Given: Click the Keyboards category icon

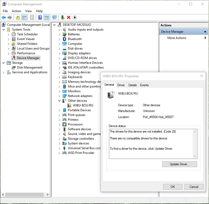Looking at the screenshot, I should (64, 77).
